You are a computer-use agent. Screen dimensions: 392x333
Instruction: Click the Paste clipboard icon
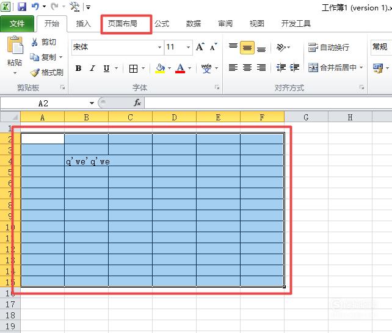(x=15, y=45)
